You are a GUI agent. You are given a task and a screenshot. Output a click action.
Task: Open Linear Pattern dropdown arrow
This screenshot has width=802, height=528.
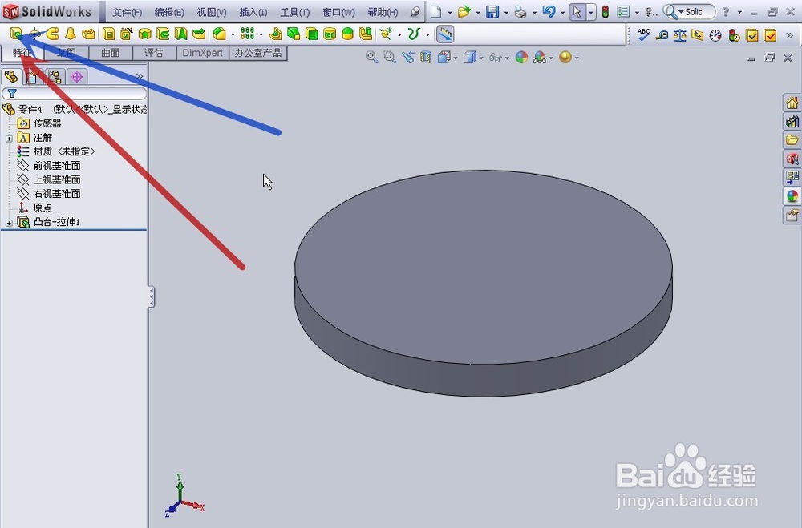[x=261, y=34]
